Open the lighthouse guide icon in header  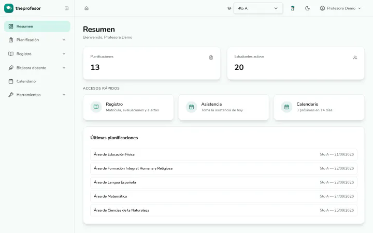click(293, 8)
